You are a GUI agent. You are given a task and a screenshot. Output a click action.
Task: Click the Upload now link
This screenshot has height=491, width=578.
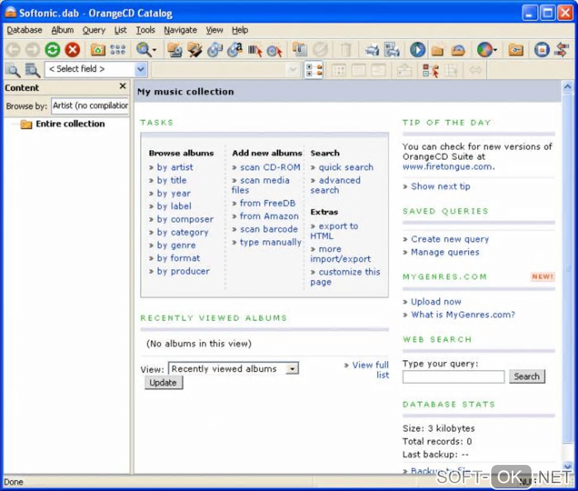436,302
